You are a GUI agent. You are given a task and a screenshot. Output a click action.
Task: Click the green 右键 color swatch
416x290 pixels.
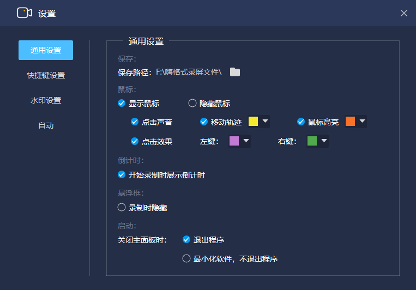coord(312,141)
